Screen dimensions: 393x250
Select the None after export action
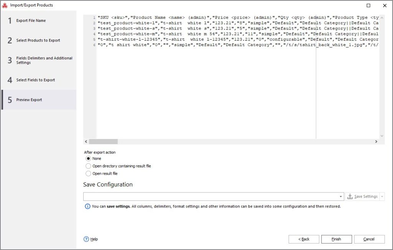click(x=88, y=159)
